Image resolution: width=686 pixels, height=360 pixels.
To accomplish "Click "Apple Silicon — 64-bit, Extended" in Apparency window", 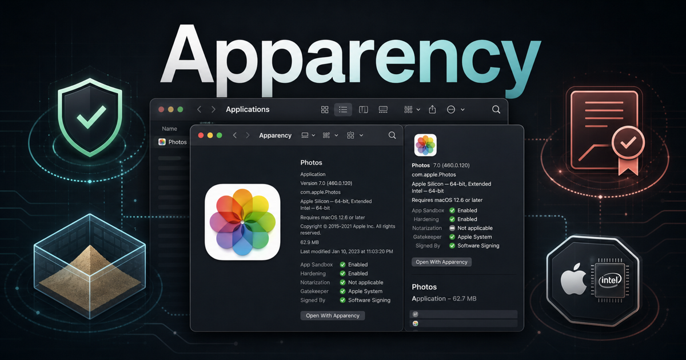I will click(336, 201).
